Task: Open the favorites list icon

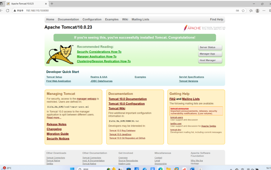Action: point(251,11)
